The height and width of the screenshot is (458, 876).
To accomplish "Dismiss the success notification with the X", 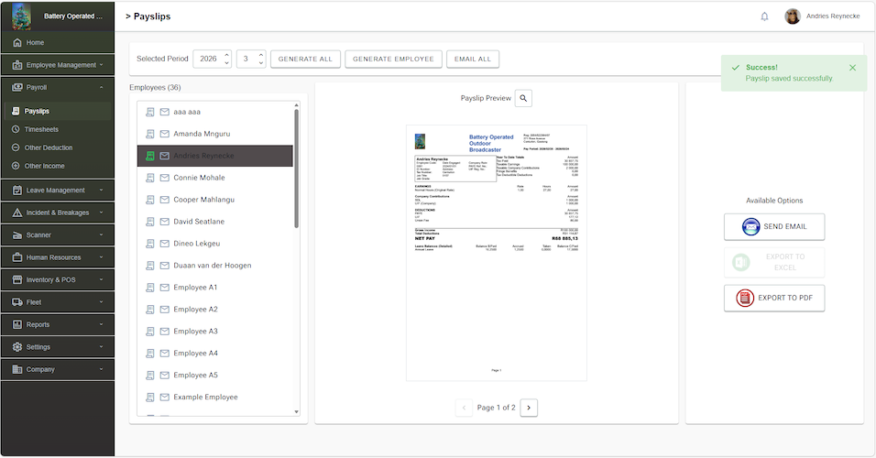I will [x=852, y=68].
